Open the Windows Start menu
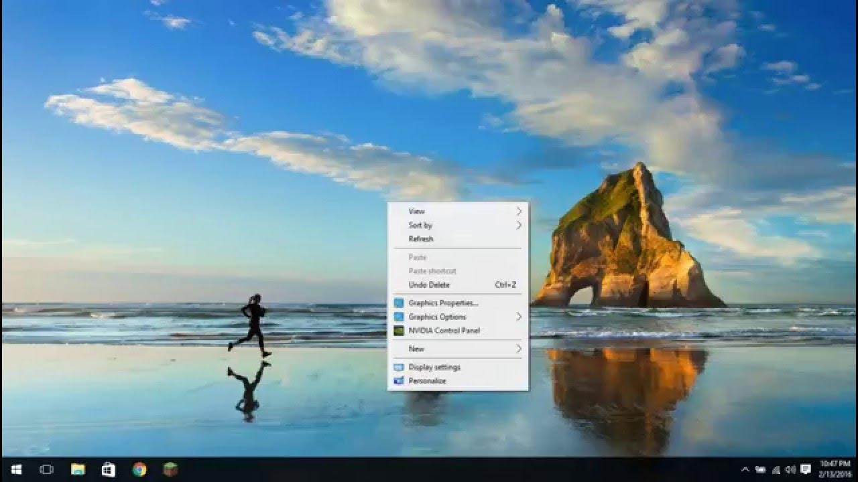This screenshot has height=482, width=858. 16,470
